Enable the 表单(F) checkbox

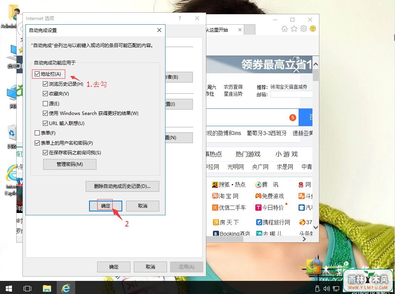[37, 133]
